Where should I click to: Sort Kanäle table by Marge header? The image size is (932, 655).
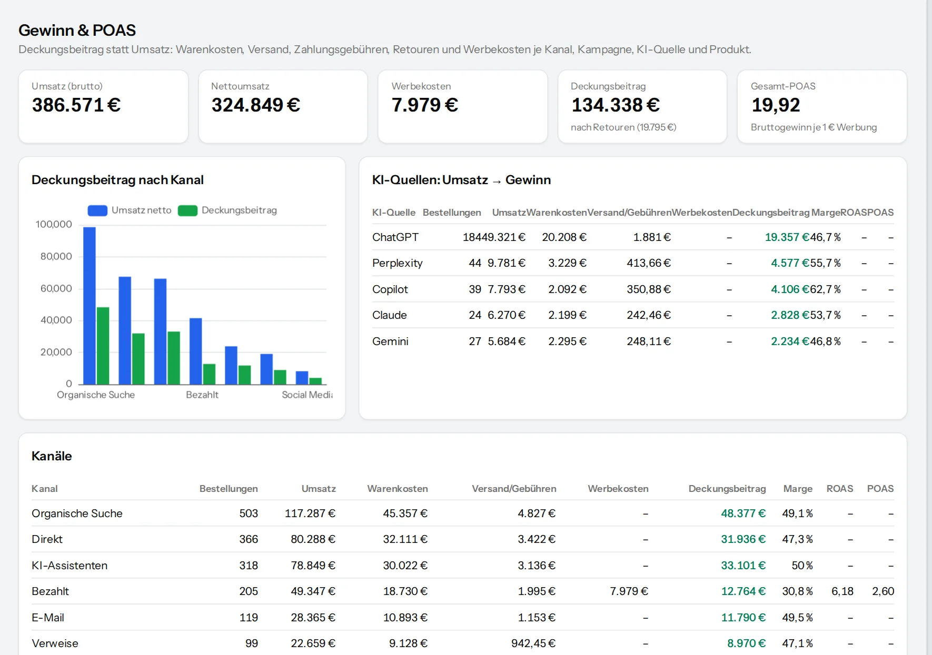(x=798, y=489)
